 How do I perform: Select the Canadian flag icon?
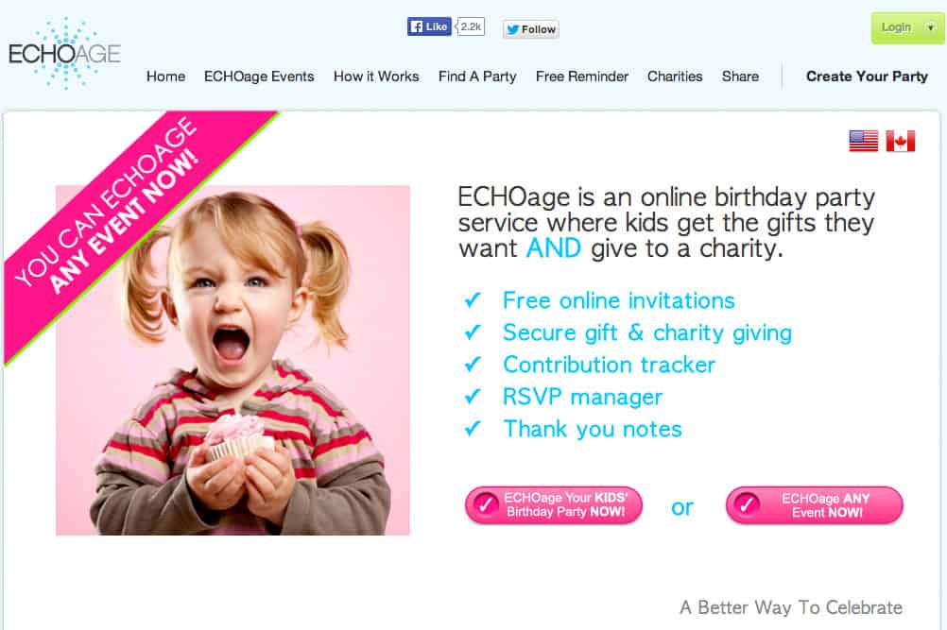tap(901, 142)
